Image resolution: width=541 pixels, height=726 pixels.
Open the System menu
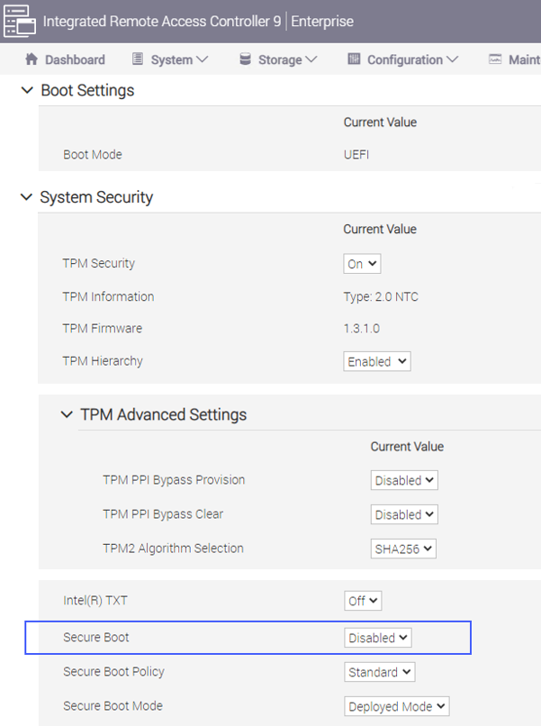coord(179,59)
